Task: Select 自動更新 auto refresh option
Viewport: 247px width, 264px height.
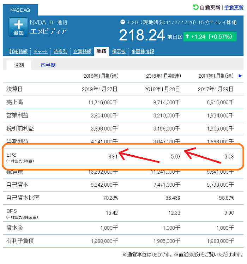Action: point(210,7)
